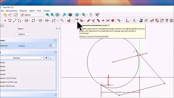
Task: Open the Окна menu
Action: click(39, 11)
